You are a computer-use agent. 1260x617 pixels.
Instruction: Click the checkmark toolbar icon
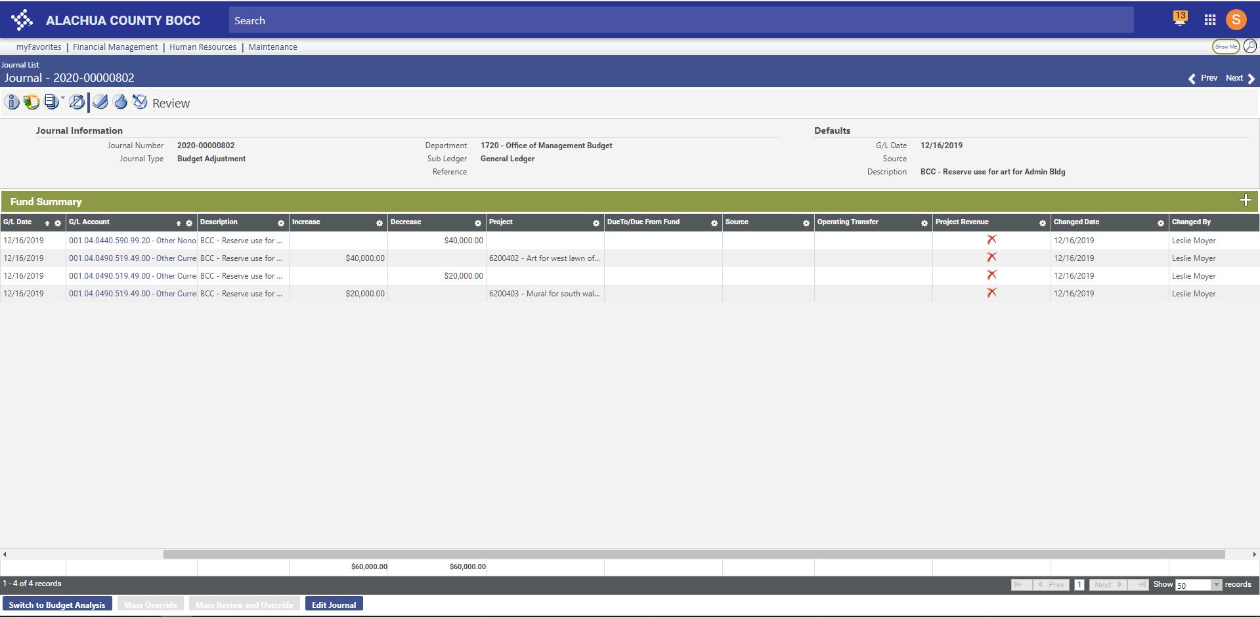pos(100,102)
